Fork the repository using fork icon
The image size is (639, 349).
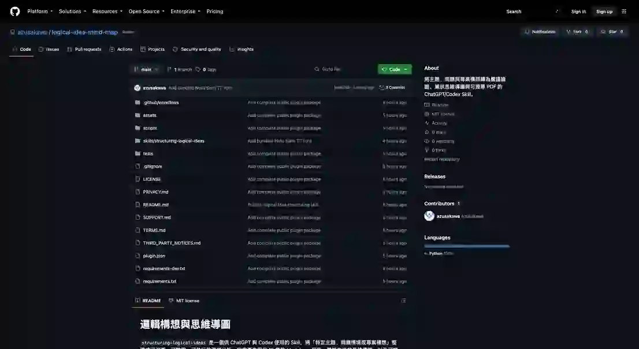[568, 32]
